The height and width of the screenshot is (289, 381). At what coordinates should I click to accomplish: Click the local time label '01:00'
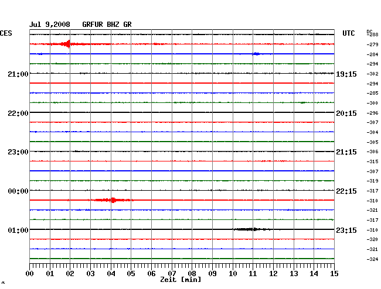pyautogui.click(x=18, y=230)
